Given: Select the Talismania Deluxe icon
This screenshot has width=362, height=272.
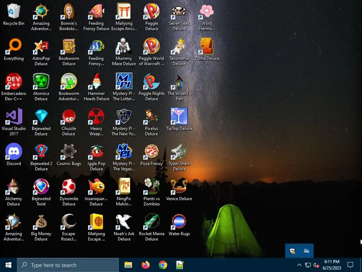Looking at the screenshot, I should pyautogui.click(x=179, y=46).
